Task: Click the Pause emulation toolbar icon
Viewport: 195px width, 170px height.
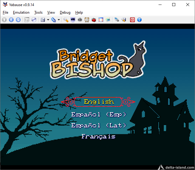Action: (11, 20)
